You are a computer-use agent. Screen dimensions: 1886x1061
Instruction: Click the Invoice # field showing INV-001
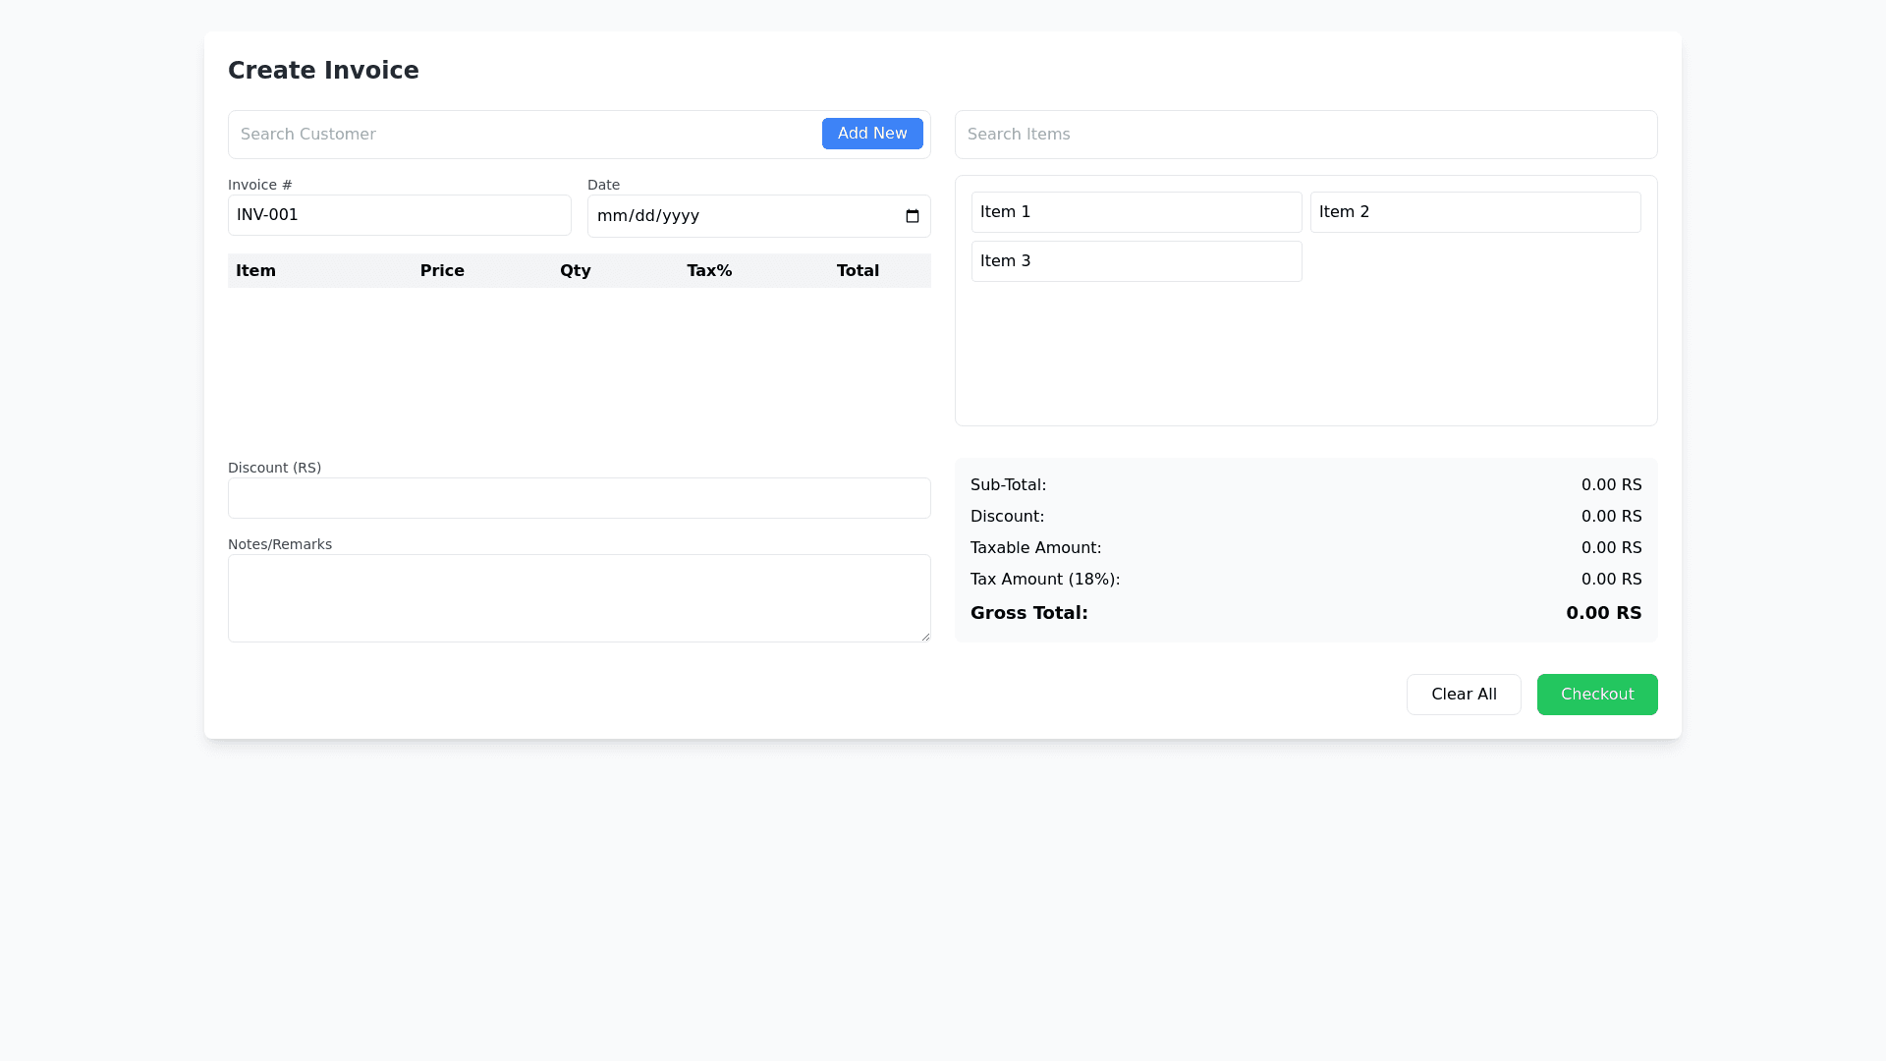399,215
